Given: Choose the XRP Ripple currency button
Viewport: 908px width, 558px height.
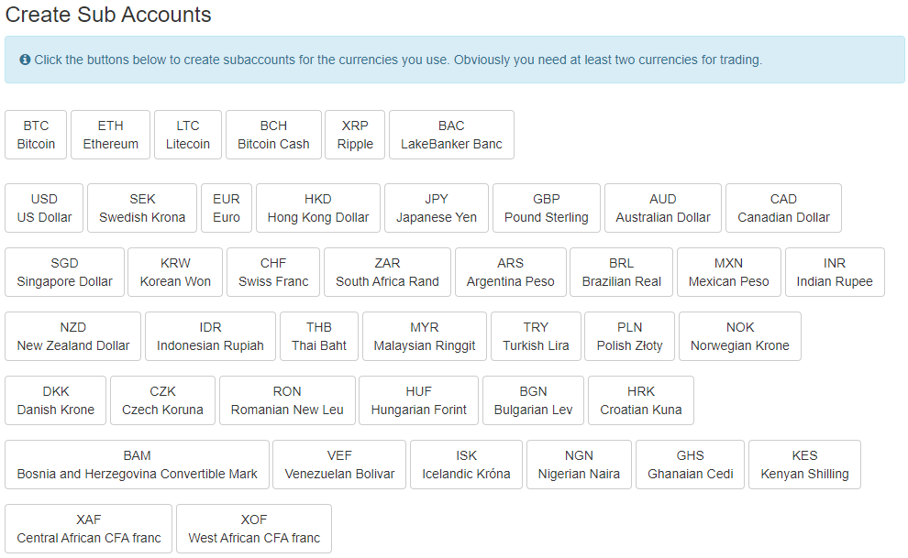Looking at the screenshot, I should 355,135.
